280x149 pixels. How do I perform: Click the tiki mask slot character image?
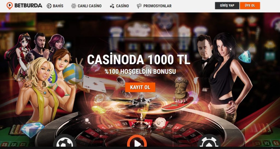[181, 89]
